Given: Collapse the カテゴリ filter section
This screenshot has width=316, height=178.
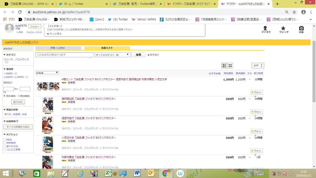Looking at the screenshot, I should (x=9, y=55).
